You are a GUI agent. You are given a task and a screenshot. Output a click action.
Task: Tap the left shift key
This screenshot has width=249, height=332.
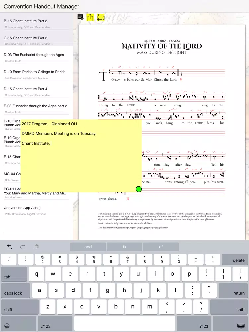tap(20, 307)
